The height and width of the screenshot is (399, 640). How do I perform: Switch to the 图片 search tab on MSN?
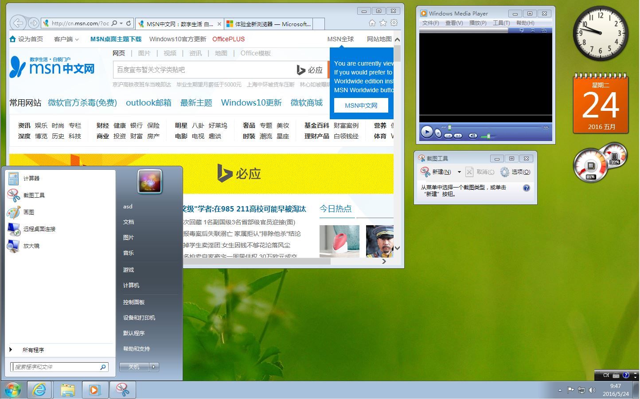(x=144, y=53)
